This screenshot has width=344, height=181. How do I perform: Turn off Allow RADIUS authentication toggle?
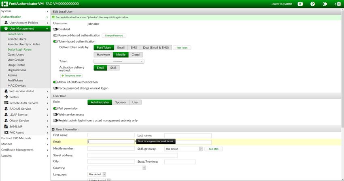(x=55, y=82)
